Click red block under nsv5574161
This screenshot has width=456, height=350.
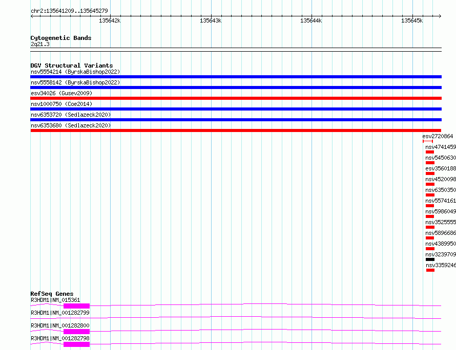(x=430, y=206)
